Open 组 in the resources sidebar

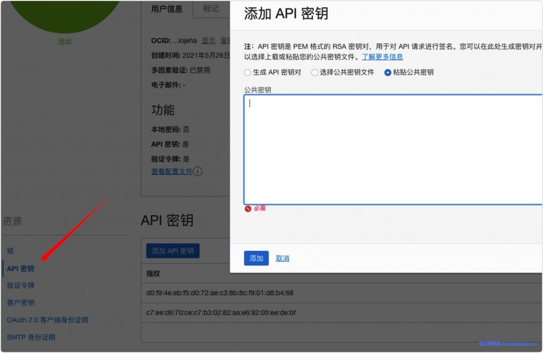tap(10, 251)
